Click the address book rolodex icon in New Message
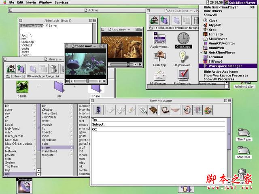 (x=165, y=110)
